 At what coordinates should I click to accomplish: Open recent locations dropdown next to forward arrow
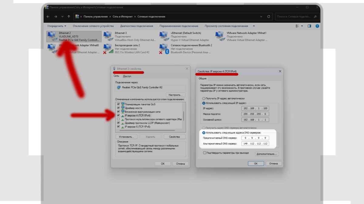(x=62, y=17)
